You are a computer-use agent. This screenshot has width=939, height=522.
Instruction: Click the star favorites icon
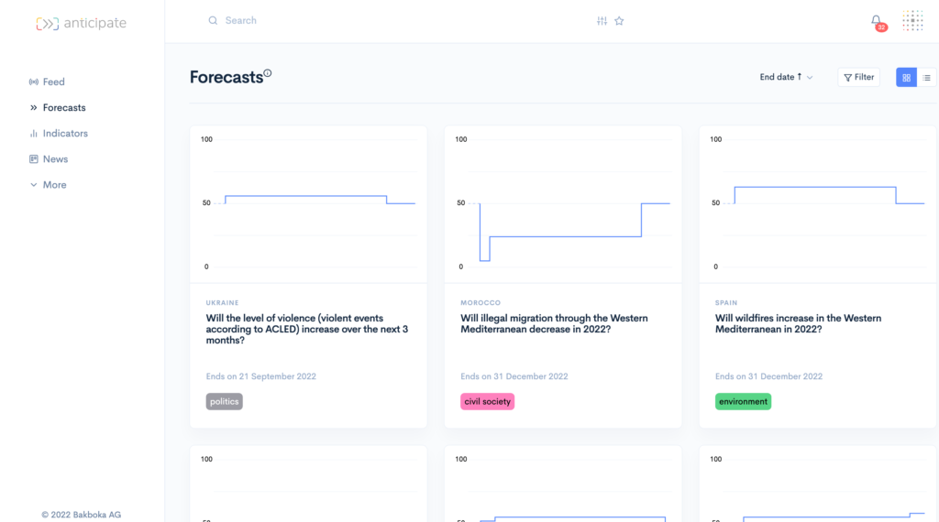tap(619, 21)
